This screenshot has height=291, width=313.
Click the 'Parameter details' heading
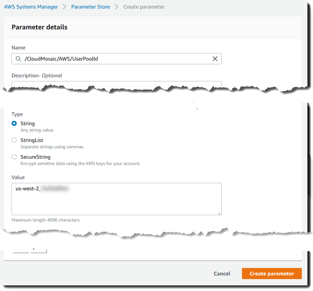click(39, 27)
